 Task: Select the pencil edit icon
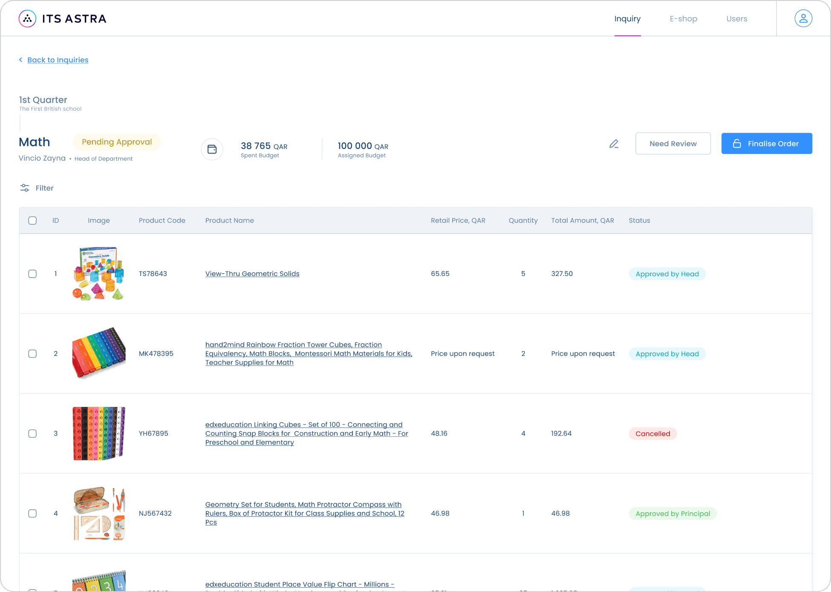click(x=614, y=144)
